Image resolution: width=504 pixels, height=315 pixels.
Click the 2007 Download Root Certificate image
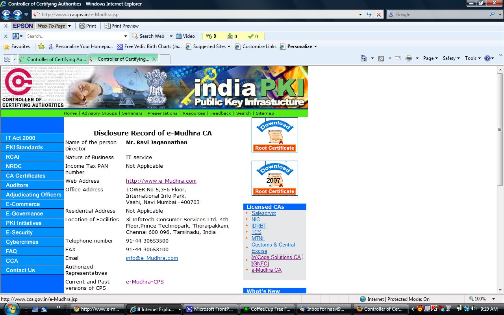coord(275,178)
